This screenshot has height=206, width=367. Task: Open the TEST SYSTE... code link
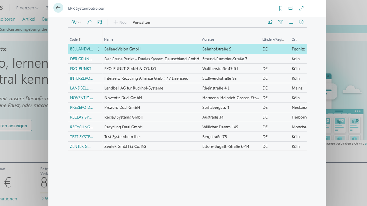(x=81, y=136)
